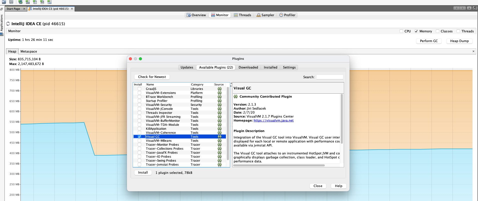Open the Profiler view via its clock icon
478x201 pixels.
coord(281,15)
